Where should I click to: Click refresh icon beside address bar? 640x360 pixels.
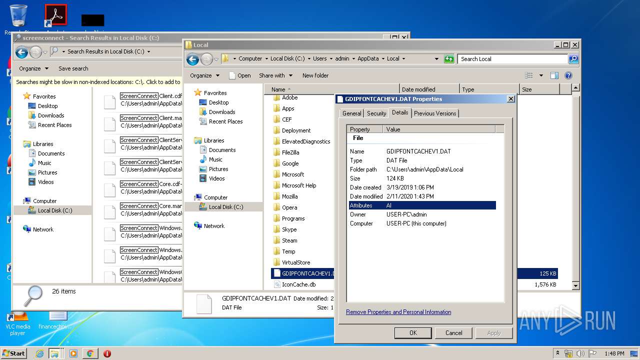point(449,59)
